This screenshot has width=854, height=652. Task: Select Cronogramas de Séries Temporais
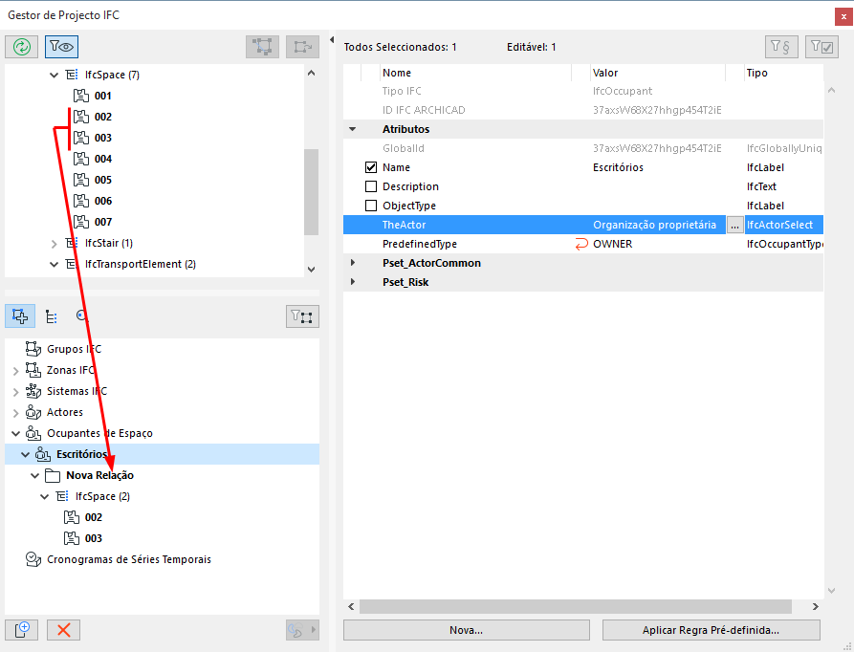[x=128, y=559]
